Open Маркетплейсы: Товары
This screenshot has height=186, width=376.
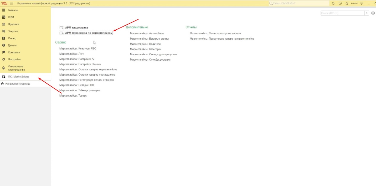tap(73, 96)
